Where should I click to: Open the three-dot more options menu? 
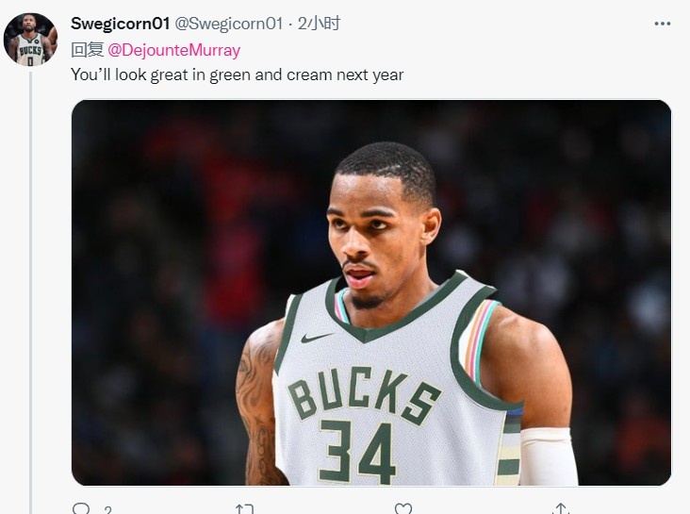(663, 24)
